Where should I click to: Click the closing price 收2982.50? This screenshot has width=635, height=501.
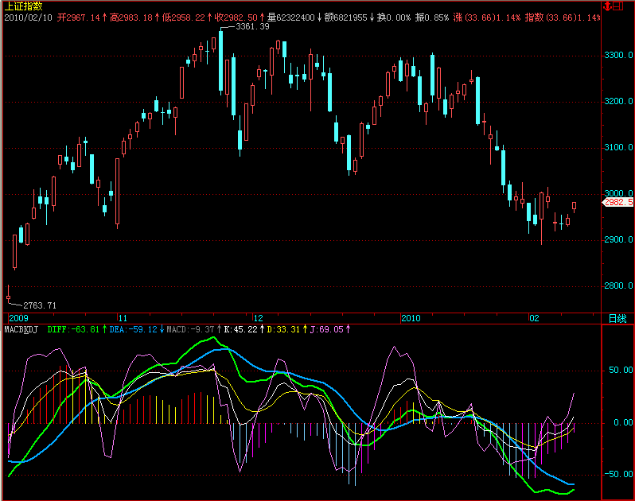[x=236, y=17]
